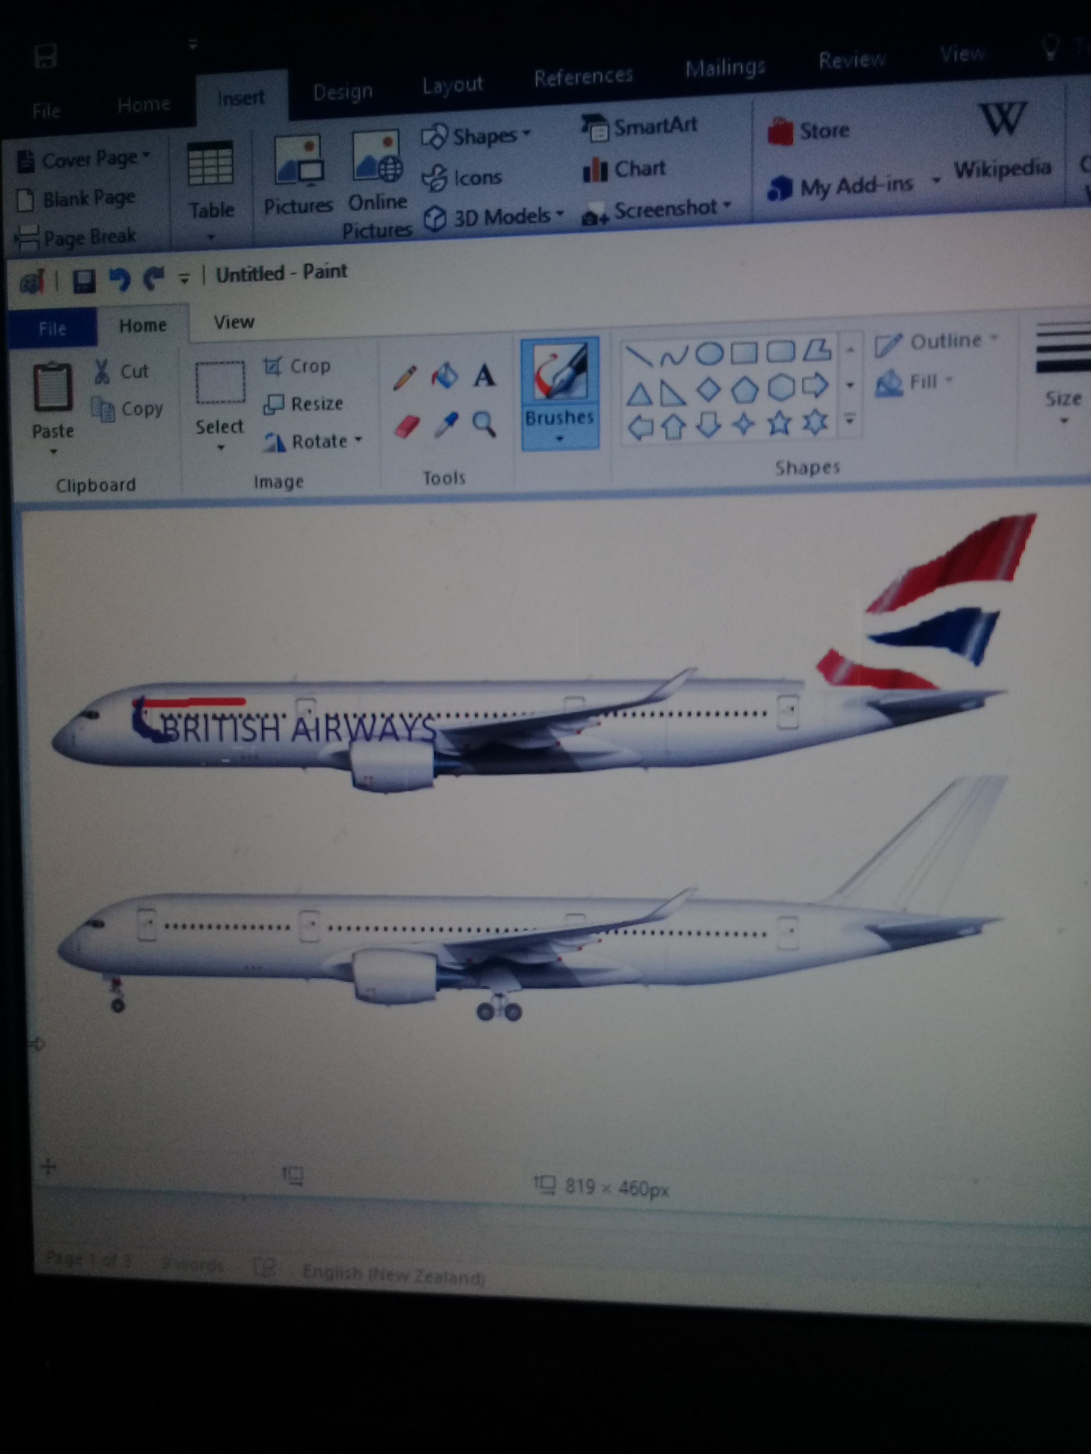This screenshot has width=1091, height=1454.
Task: Open the Paint File menu
Action: (x=52, y=328)
